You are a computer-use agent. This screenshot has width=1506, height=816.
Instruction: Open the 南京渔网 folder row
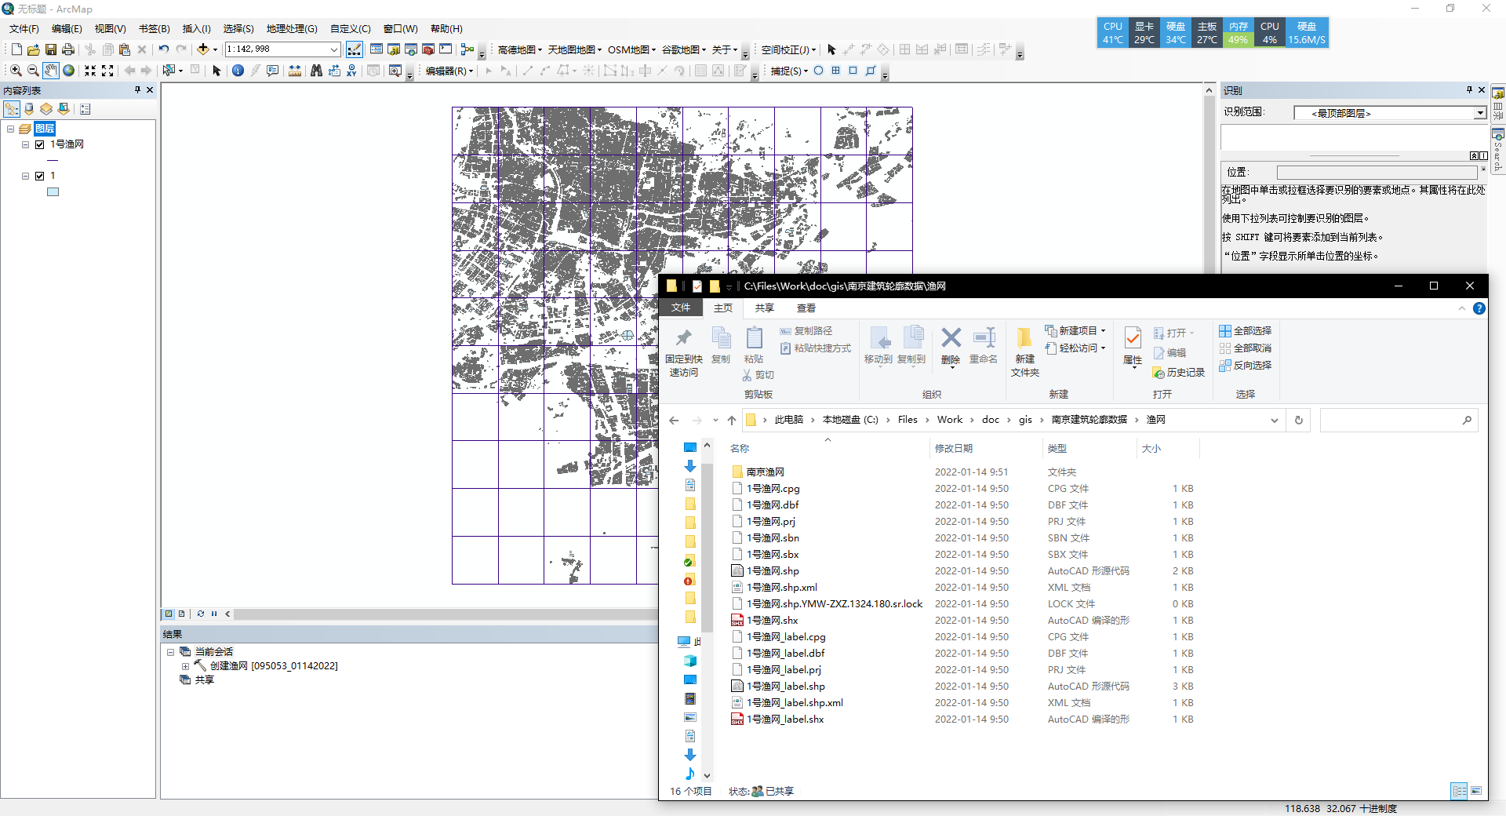[963, 472]
